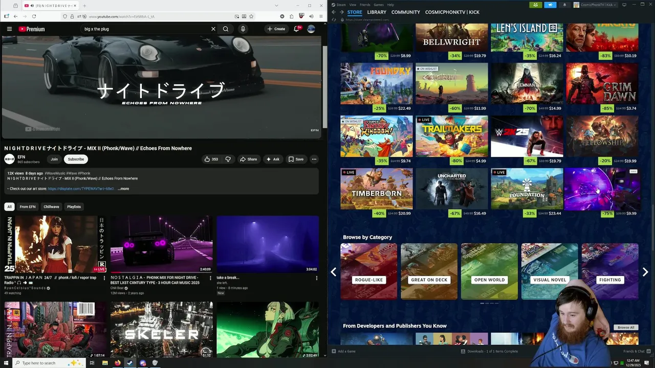Screen dimensions: 655x368
Task: Open the ROGUE-LIKE category tile
Action: (x=369, y=271)
